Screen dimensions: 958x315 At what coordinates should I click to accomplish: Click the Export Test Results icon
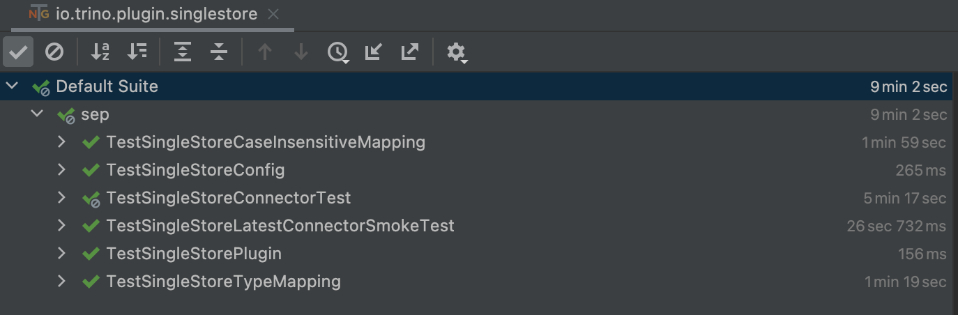[x=410, y=52]
